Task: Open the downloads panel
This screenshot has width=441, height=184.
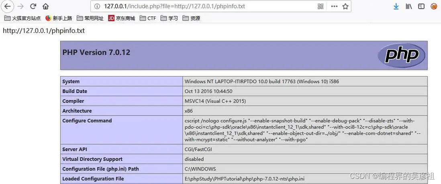Action: (396, 6)
